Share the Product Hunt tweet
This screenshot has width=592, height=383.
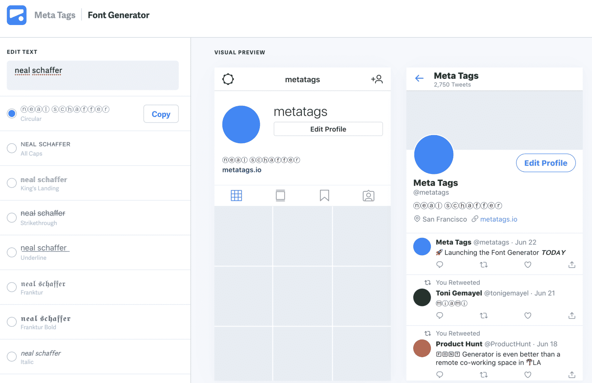tap(572, 375)
